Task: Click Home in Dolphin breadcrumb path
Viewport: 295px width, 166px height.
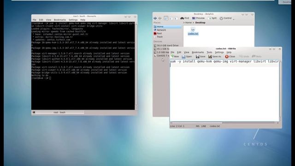Action: coord(189,23)
